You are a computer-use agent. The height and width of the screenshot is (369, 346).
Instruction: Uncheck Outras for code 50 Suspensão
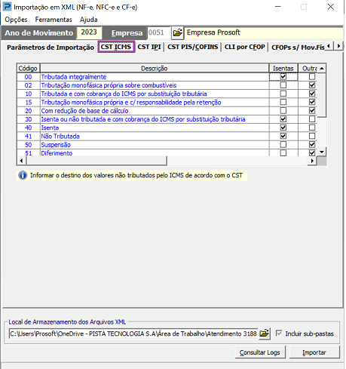tap(312, 144)
